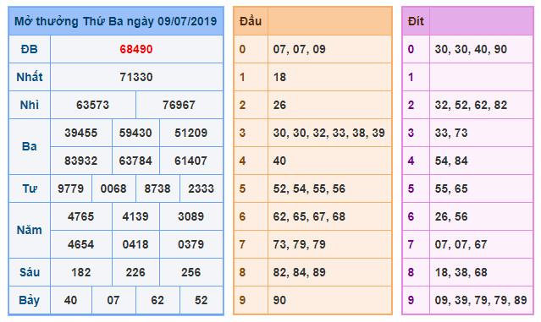Click Sáu prize number 182
The image size is (541, 322).
pos(81,272)
